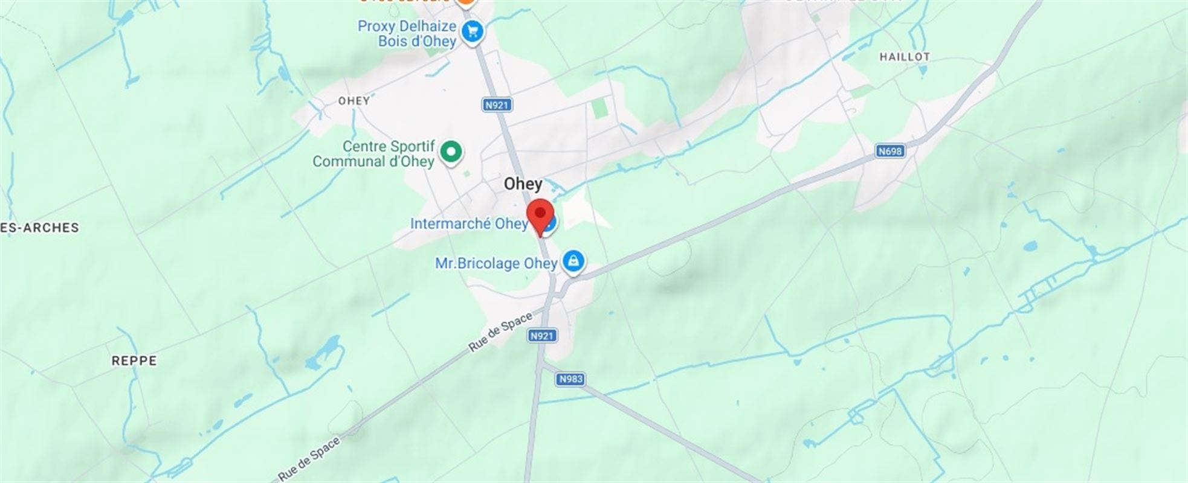Click the N983 road shield
1188x483 pixels.
coord(570,379)
